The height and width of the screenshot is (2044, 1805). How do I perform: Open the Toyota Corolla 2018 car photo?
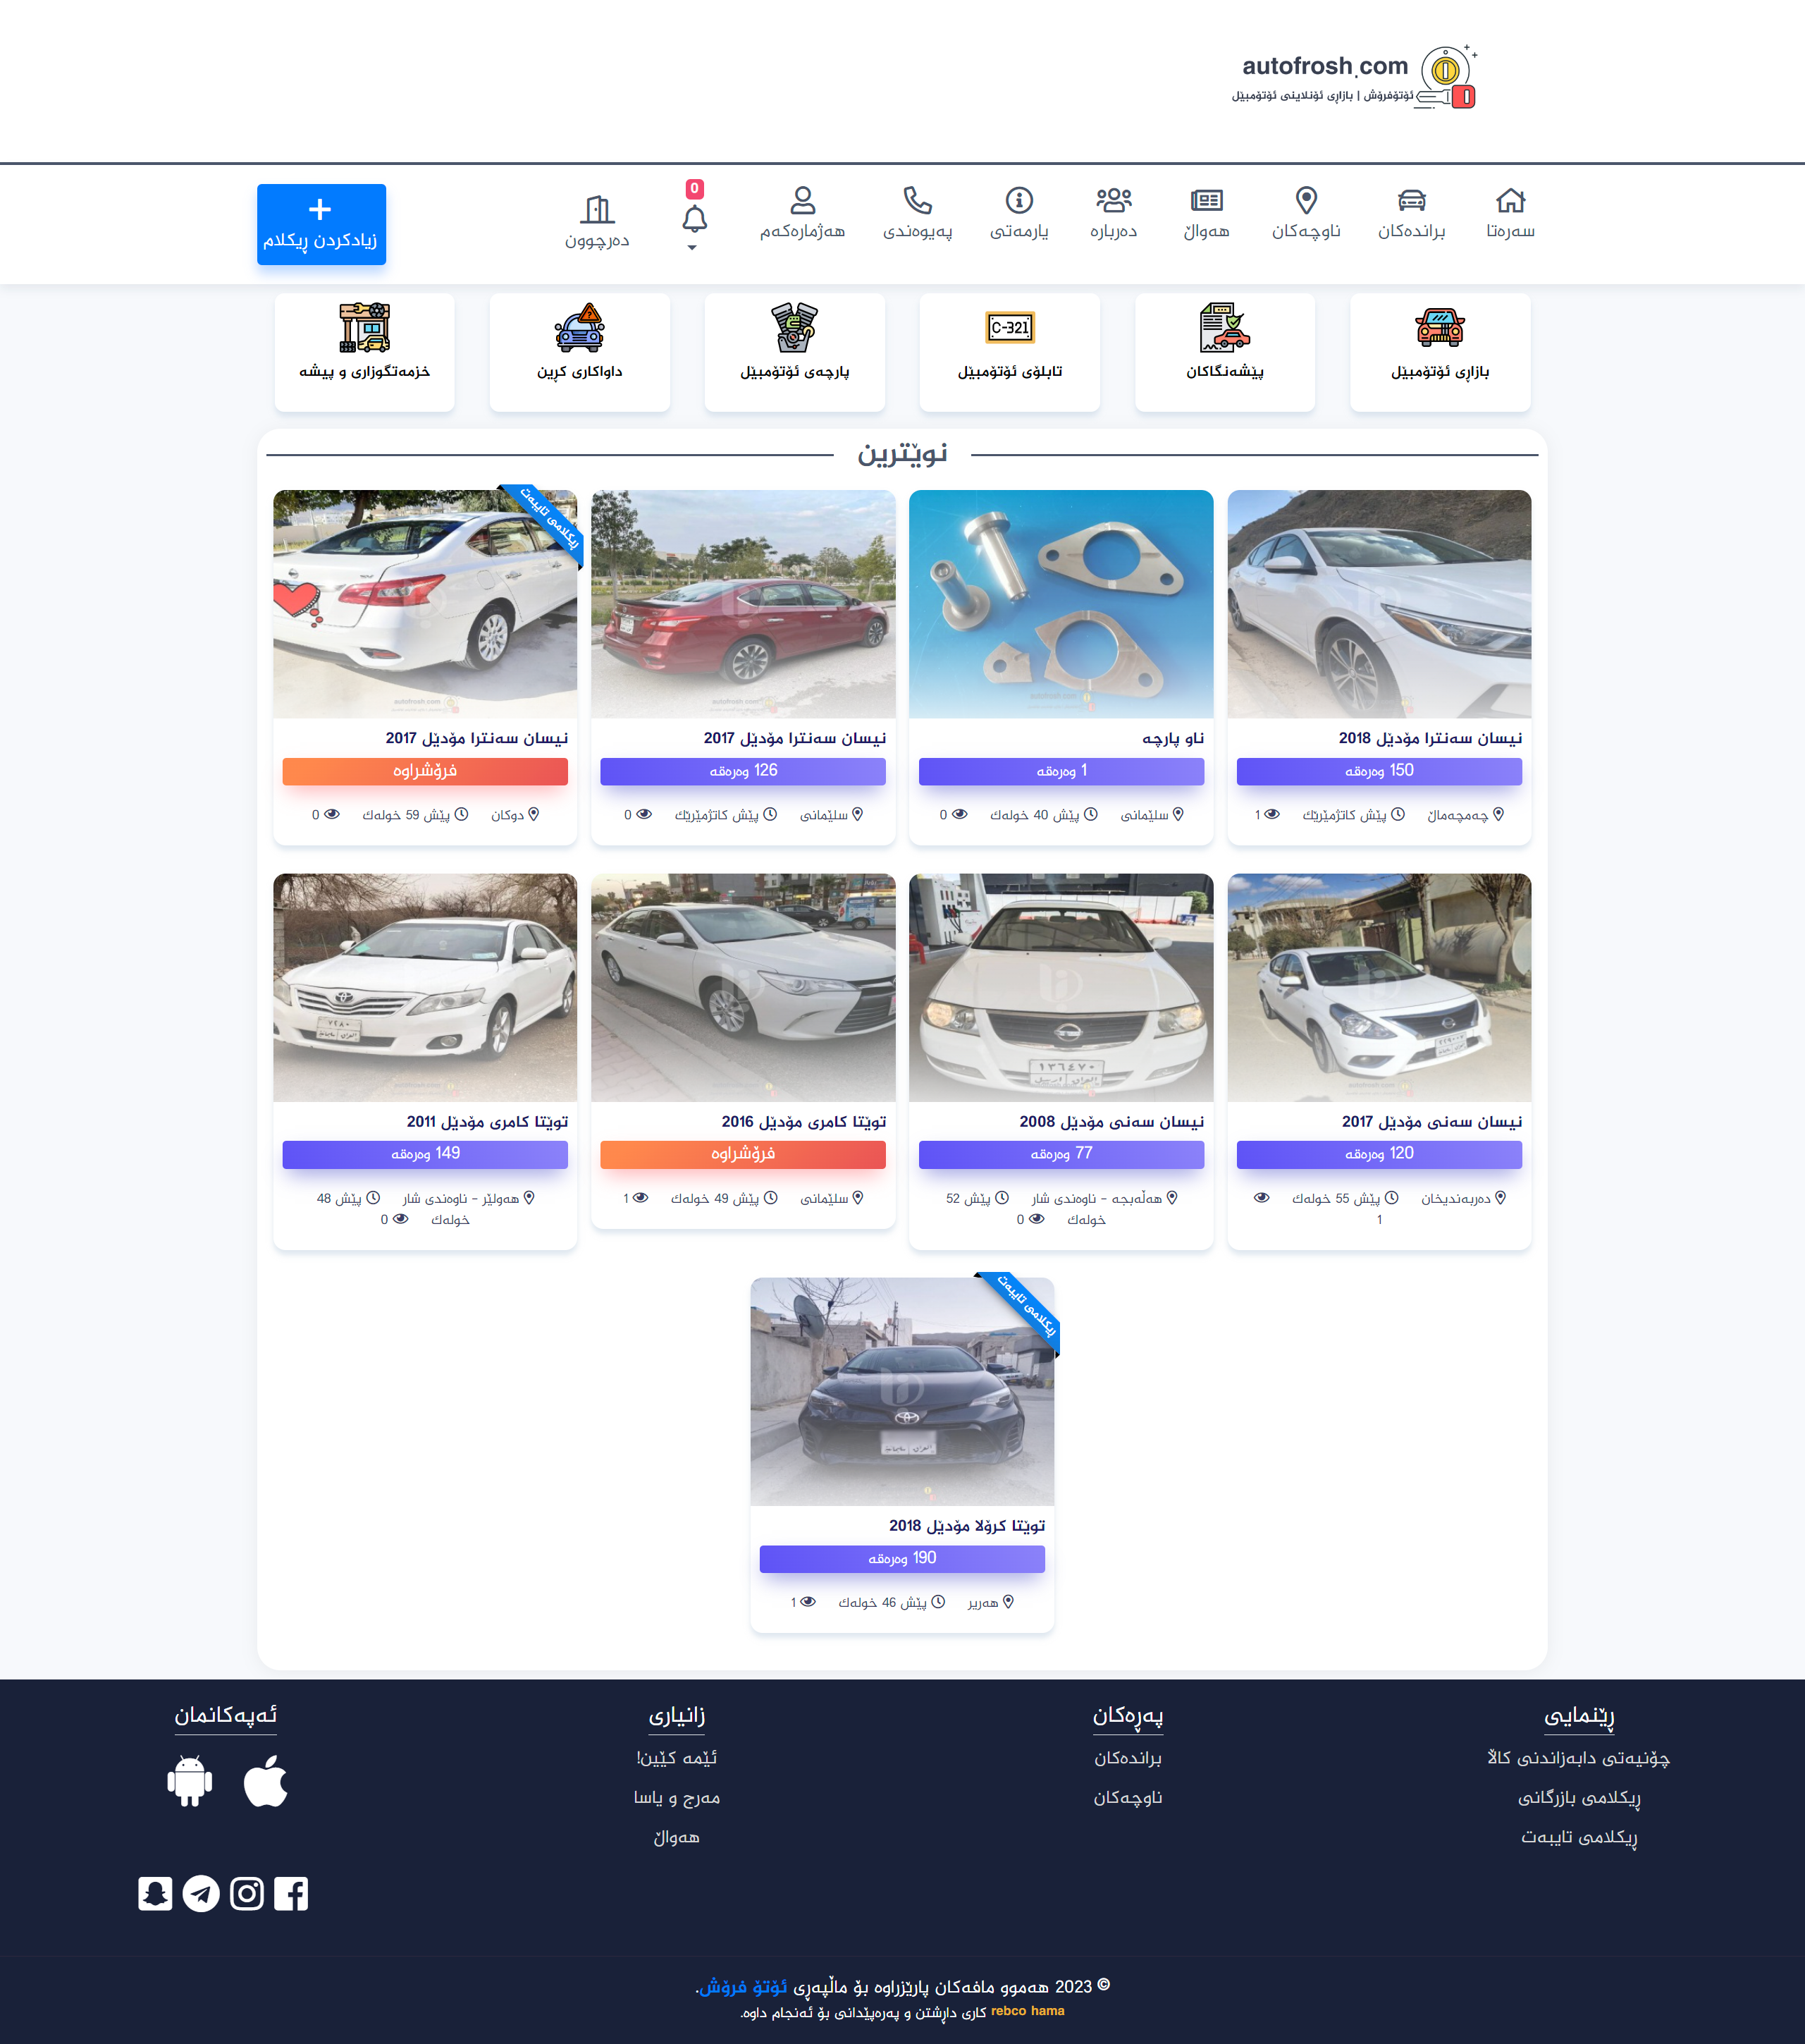coord(901,1391)
